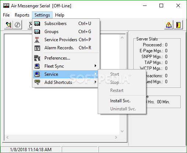
Task: Open Preferences... from the menu
Action: click(x=66, y=58)
